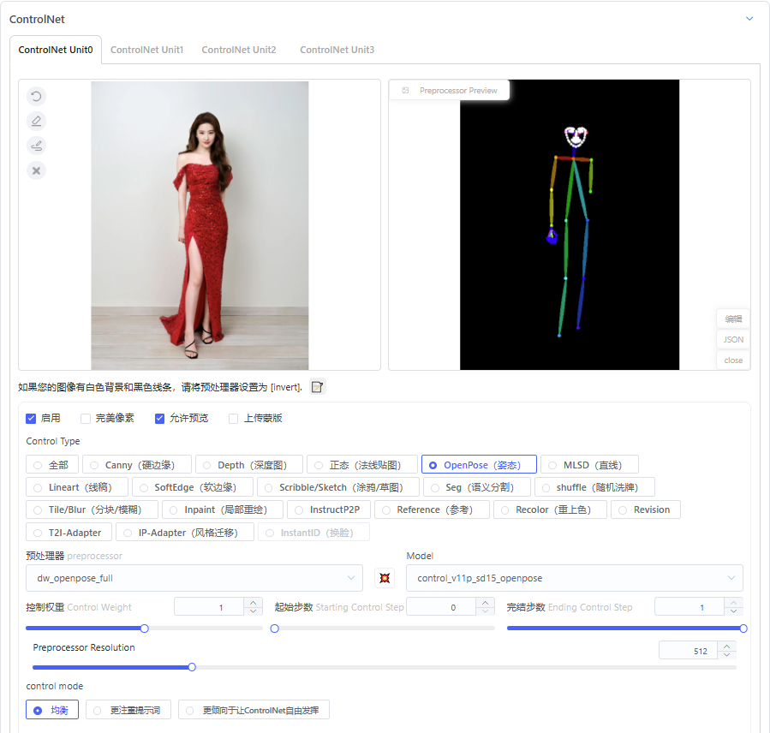
Task: Select Revision control type
Action: coord(646,510)
